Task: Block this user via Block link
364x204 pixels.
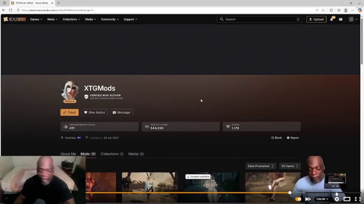Action: (x=276, y=138)
